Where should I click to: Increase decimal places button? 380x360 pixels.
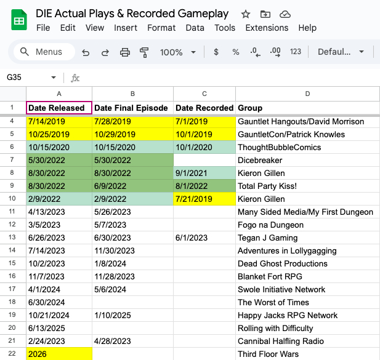(275, 52)
